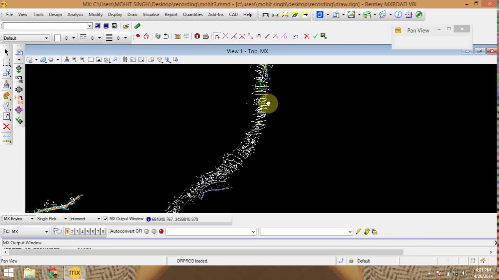Open the File menu
Viewport: 499px width, 280px height.
pyautogui.click(x=9, y=15)
